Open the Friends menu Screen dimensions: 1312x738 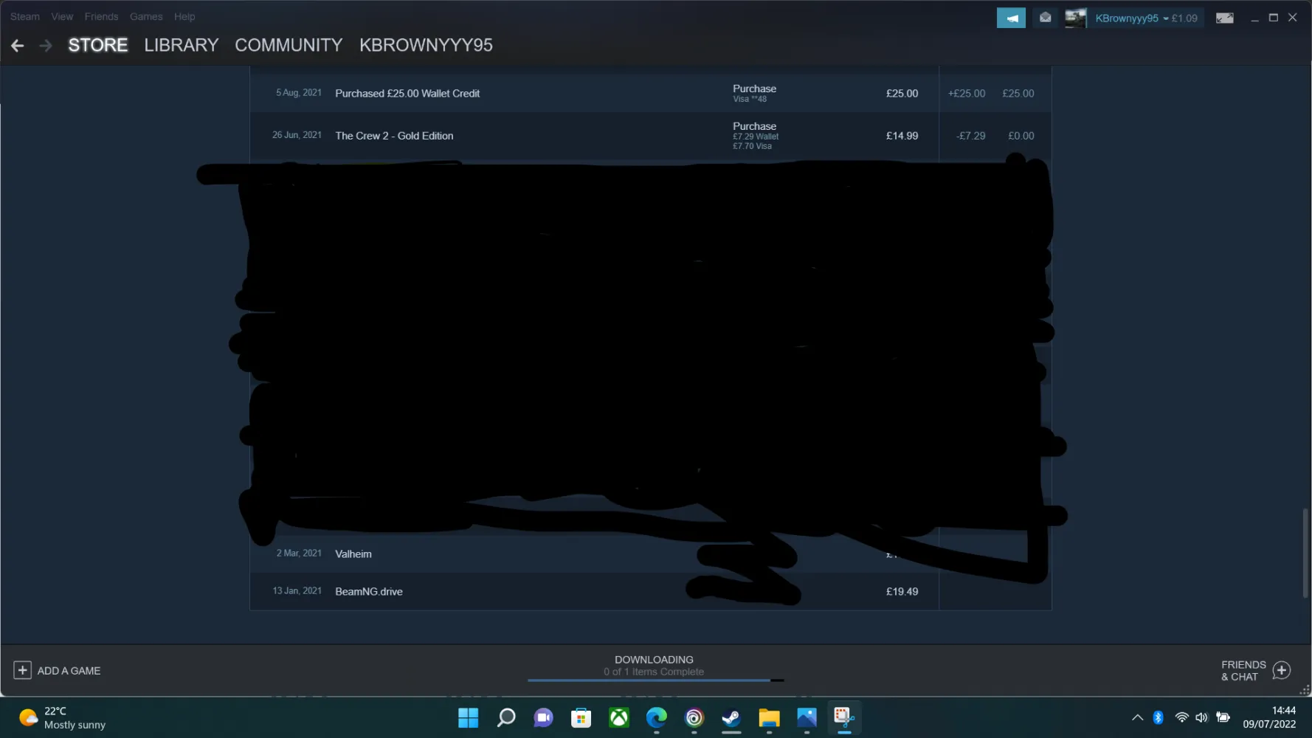101,16
